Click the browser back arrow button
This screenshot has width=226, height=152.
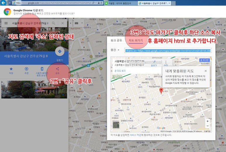pos(4,3)
